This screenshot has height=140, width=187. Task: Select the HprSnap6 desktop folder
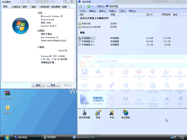(7, 110)
